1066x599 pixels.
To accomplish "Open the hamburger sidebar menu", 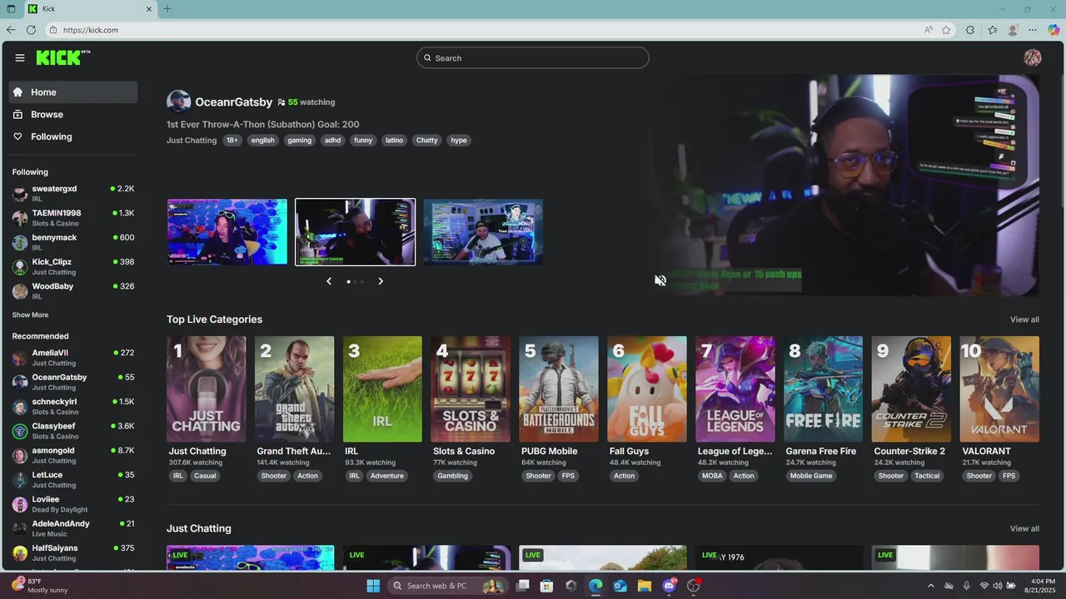I will coord(19,57).
